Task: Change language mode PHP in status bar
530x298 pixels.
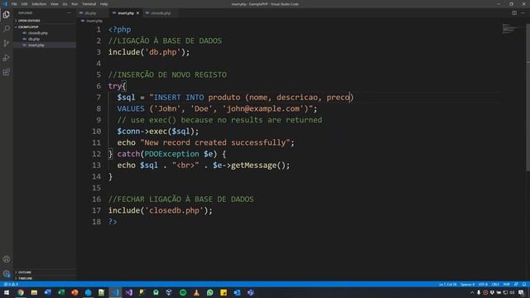Action: tap(506, 284)
